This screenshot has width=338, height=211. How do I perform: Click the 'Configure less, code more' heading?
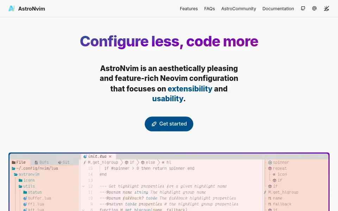click(169, 41)
